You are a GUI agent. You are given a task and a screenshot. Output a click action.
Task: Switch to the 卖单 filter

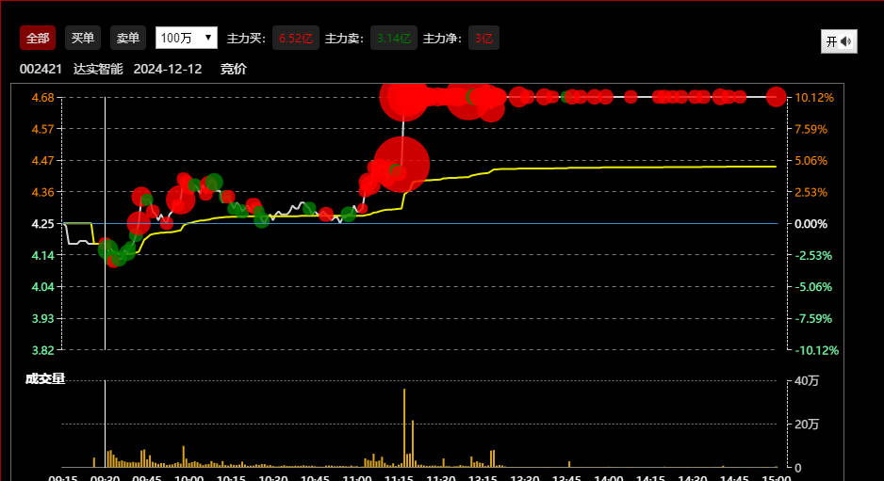128,39
